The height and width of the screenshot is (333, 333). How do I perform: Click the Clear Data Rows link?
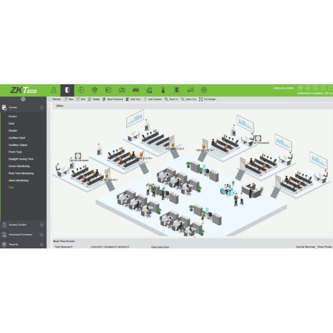pos(160,247)
